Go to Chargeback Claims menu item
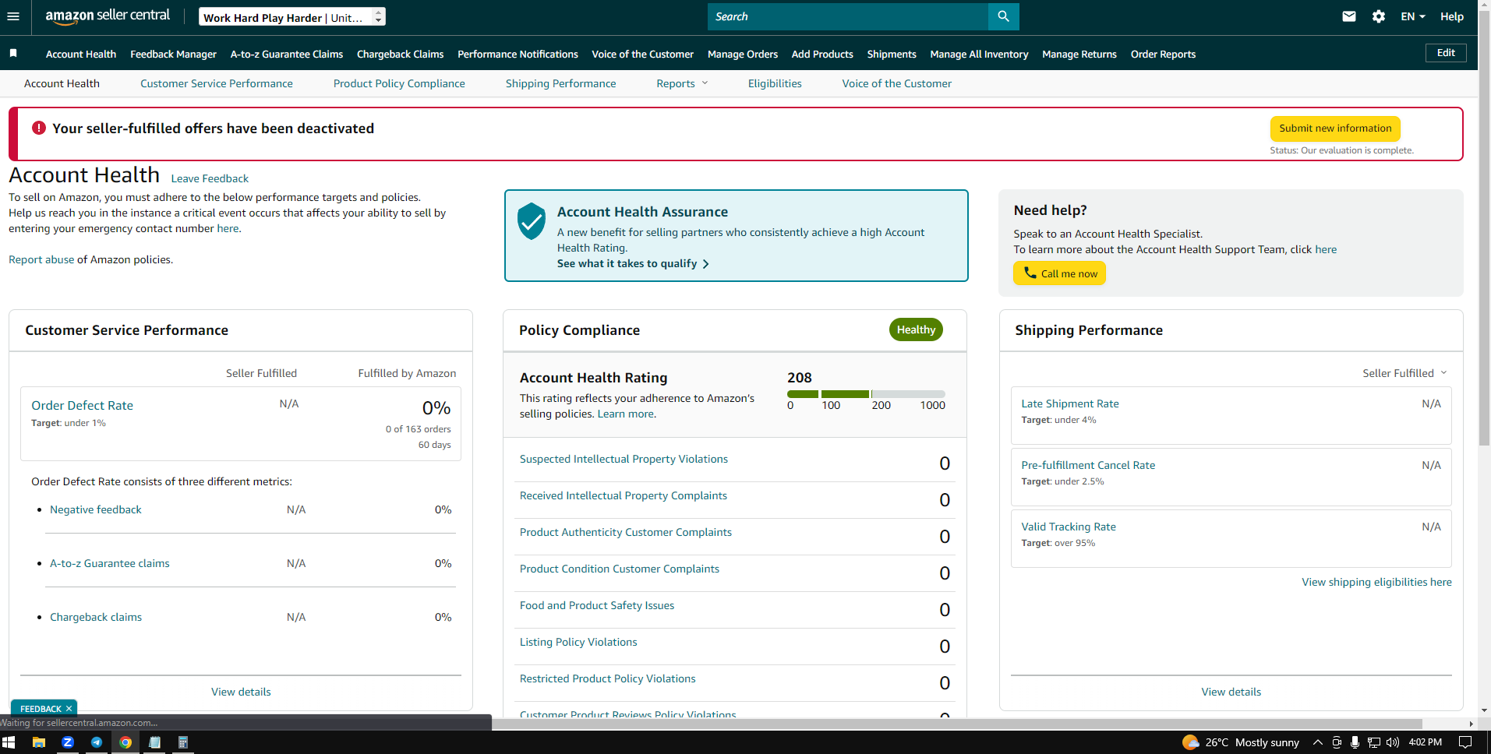 [400, 54]
